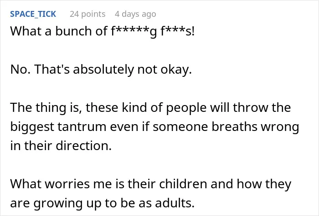Click the word people in the comment
This screenshot has height=216, width=319.
coord(186,108)
